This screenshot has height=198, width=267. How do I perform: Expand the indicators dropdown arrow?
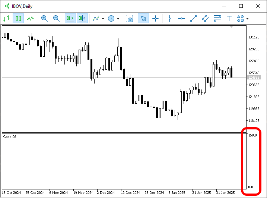tap(103, 19)
